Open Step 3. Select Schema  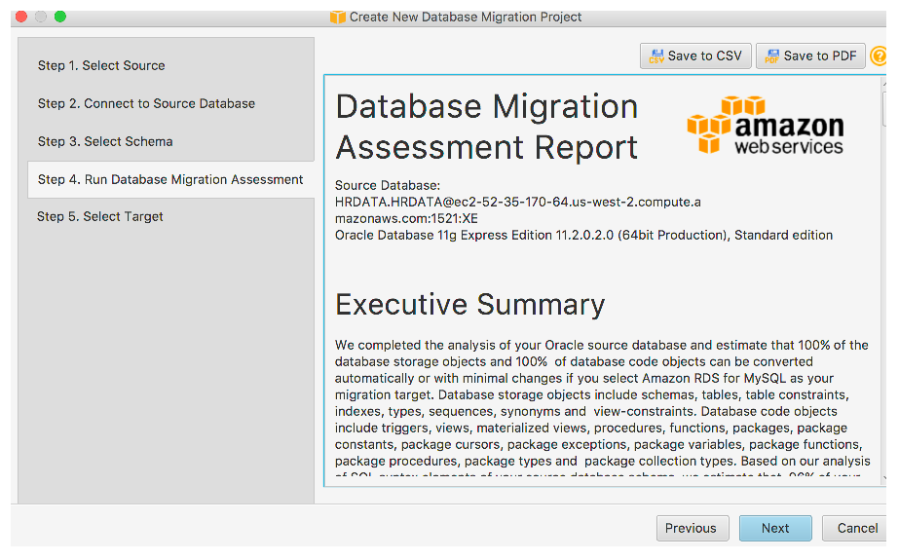(105, 141)
